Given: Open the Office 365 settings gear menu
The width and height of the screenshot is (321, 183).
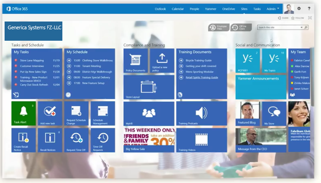Looking at the screenshot, I should pyautogui.click(x=299, y=8).
